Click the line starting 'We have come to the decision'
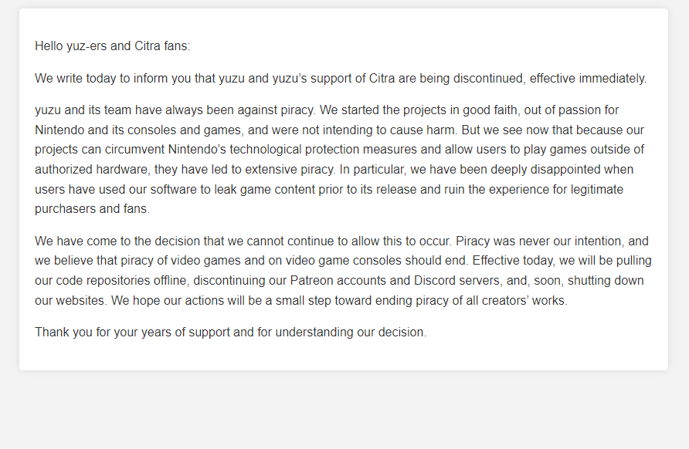Viewport: 689px width, 449px height. [341, 241]
